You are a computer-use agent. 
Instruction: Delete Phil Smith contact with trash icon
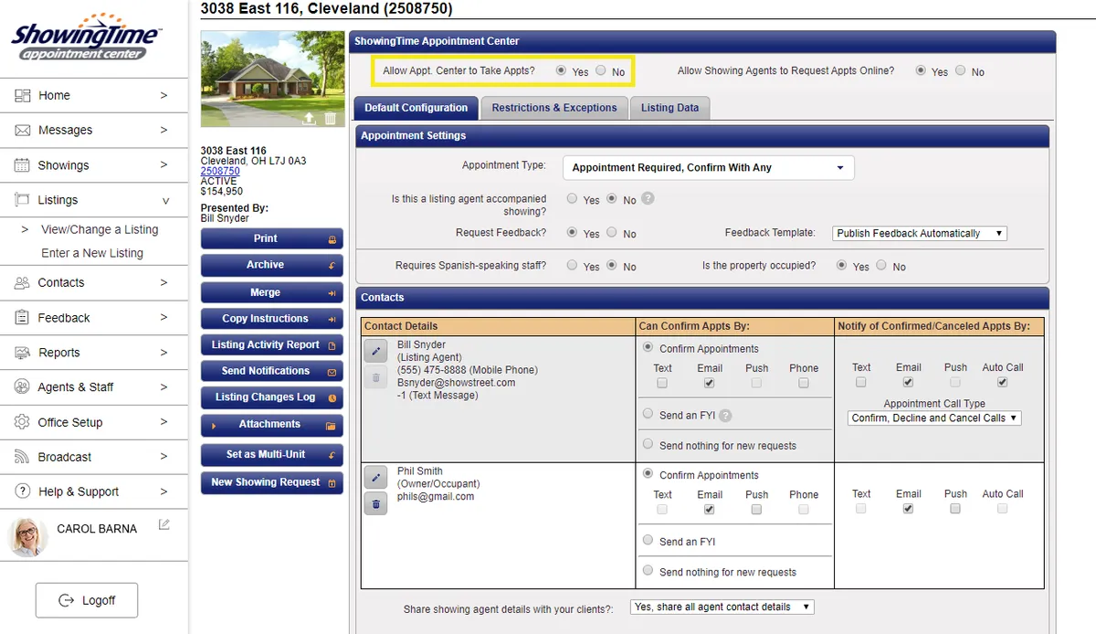375,503
